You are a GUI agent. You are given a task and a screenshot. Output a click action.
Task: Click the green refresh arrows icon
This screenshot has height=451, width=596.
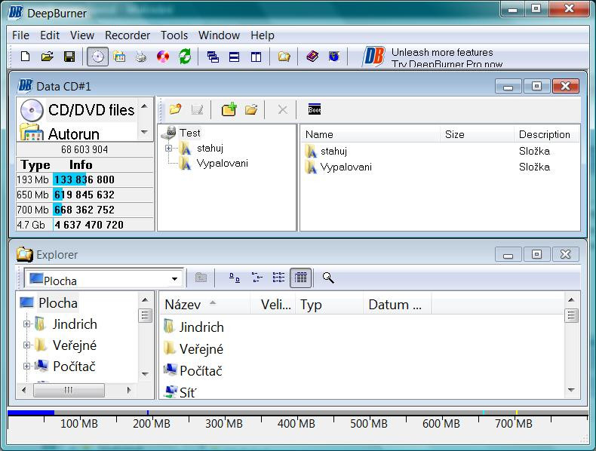(x=184, y=57)
